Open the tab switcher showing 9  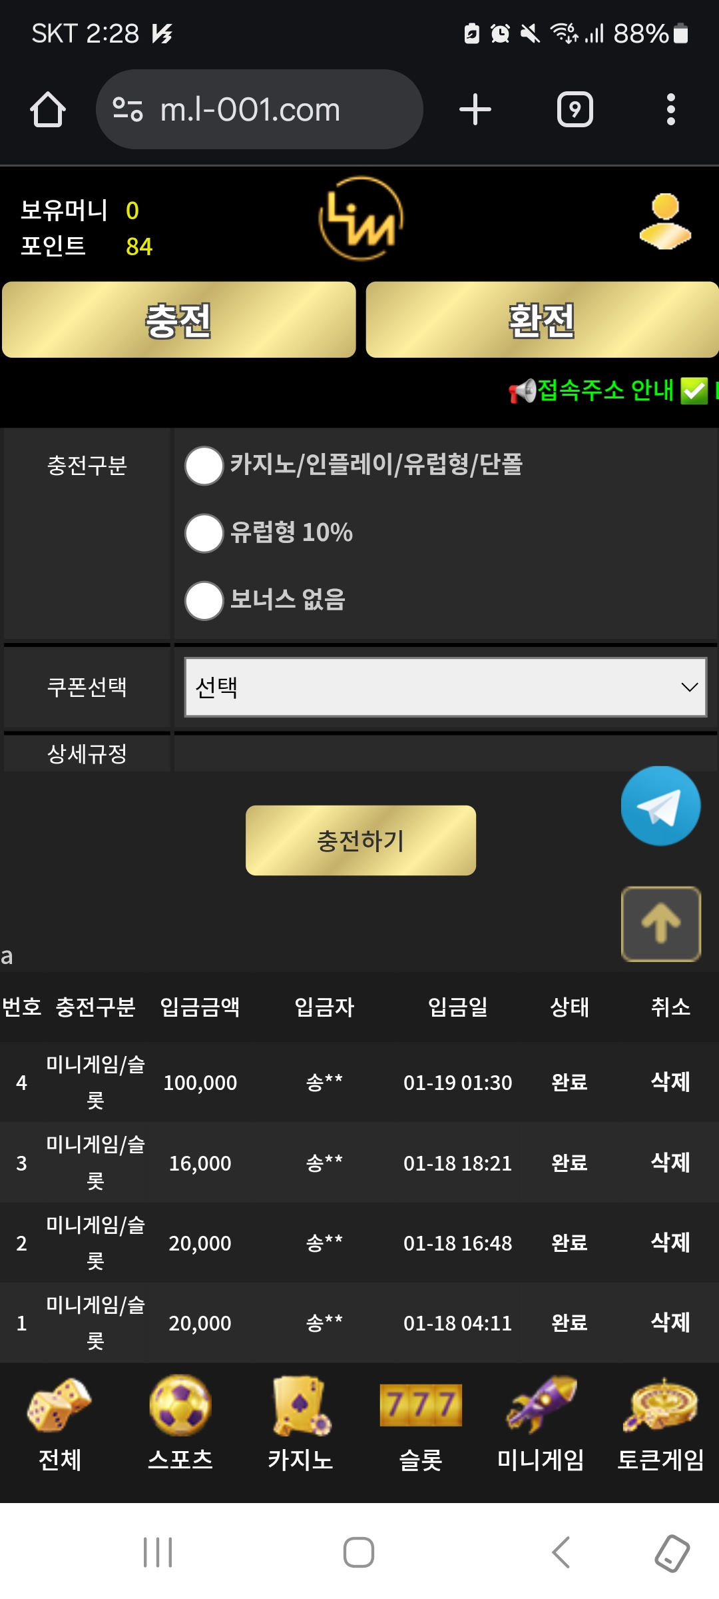(575, 110)
